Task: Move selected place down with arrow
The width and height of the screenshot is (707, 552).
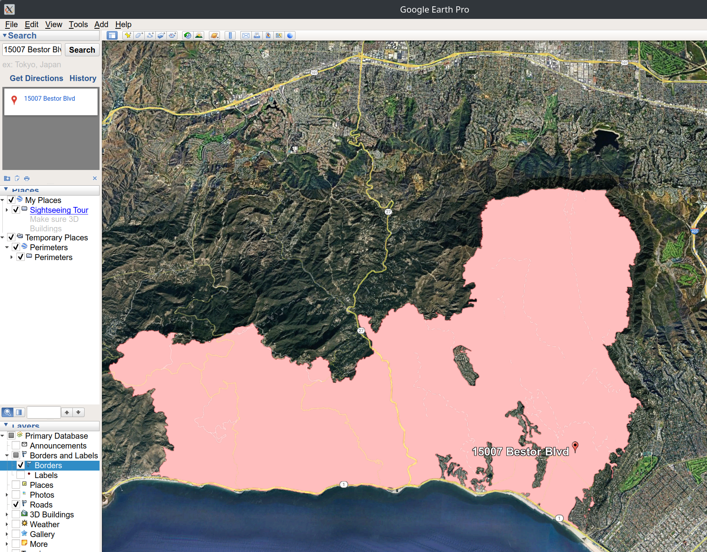Action: 78,412
